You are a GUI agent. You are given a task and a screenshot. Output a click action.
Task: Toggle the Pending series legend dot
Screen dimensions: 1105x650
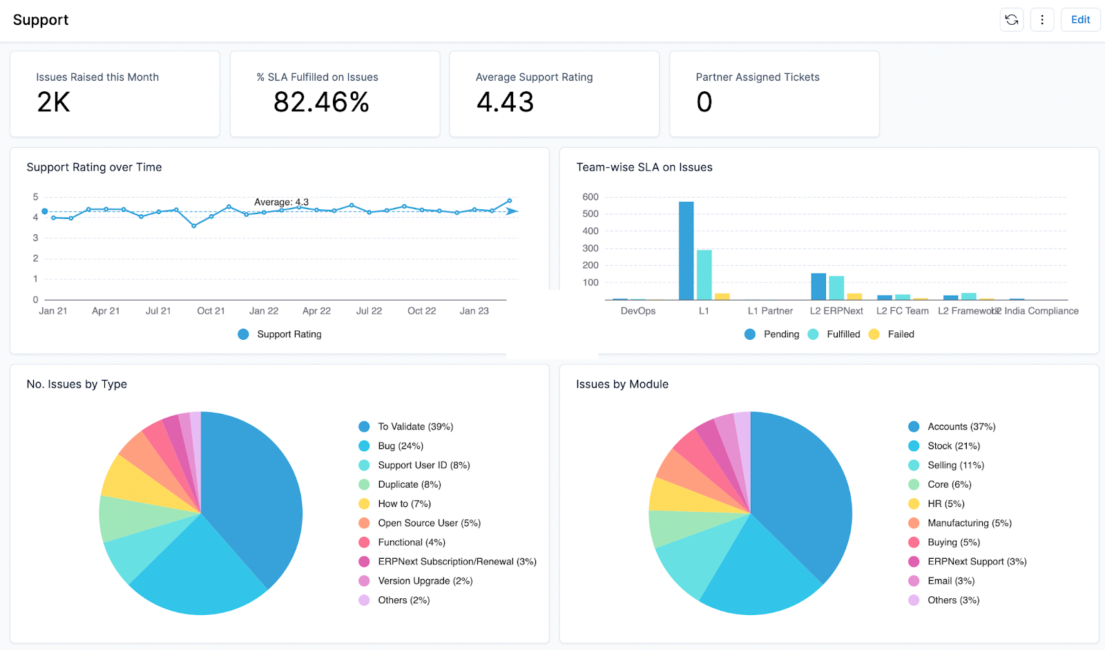click(750, 334)
